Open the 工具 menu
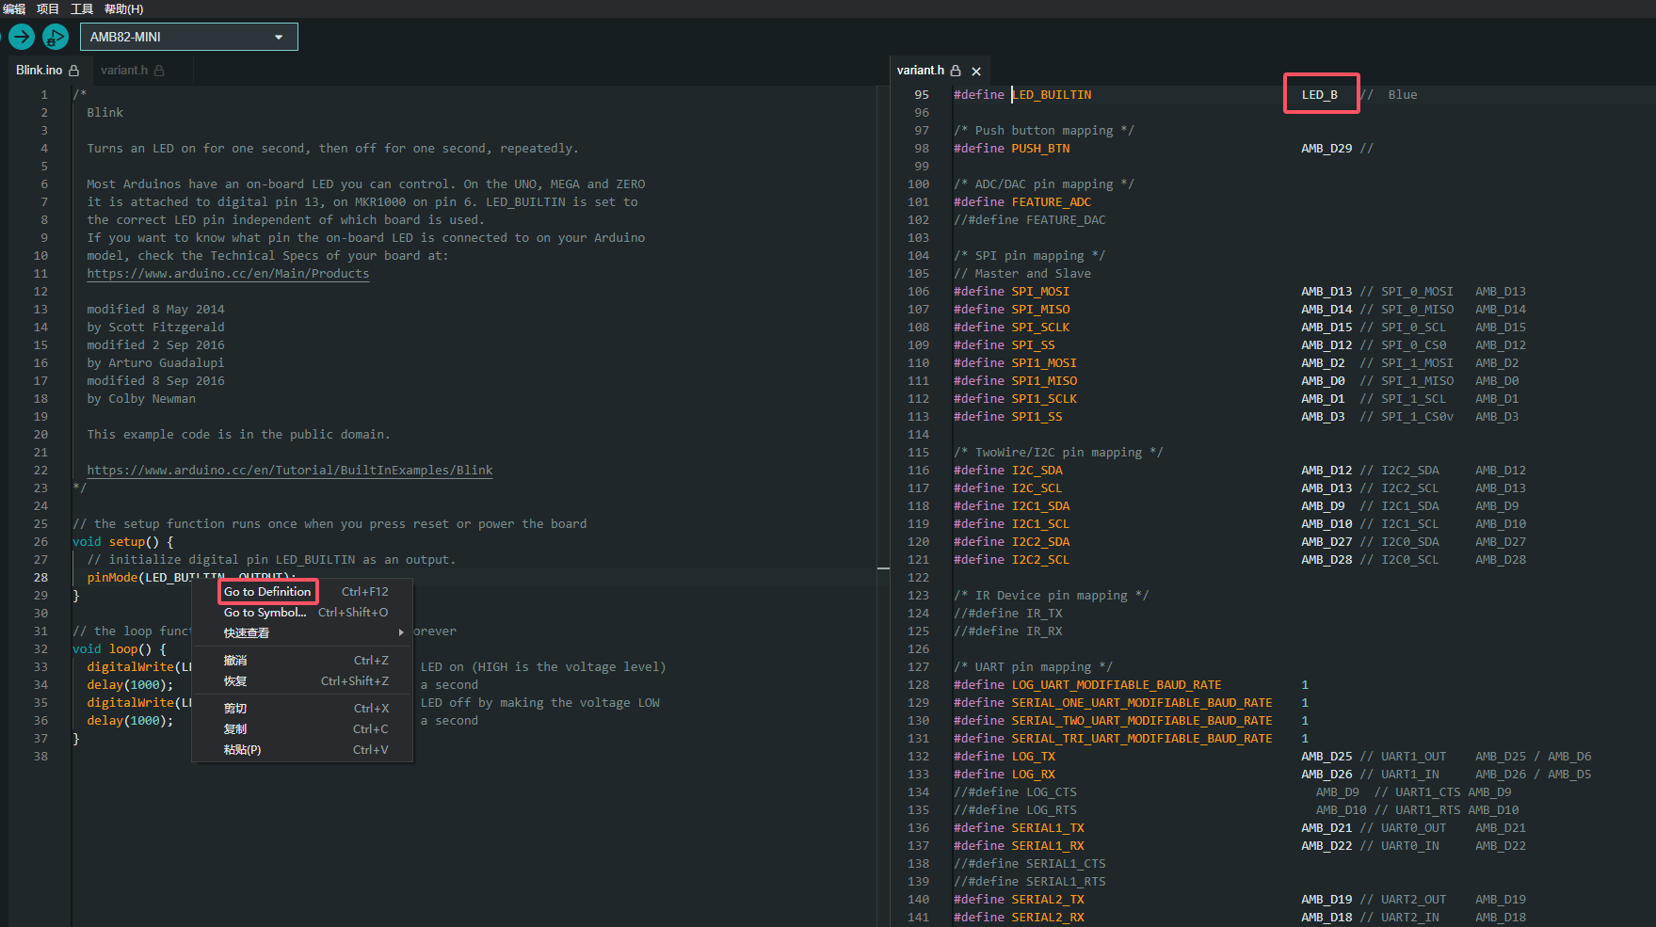The width and height of the screenshot is (1656, 927). coord(82,8)
